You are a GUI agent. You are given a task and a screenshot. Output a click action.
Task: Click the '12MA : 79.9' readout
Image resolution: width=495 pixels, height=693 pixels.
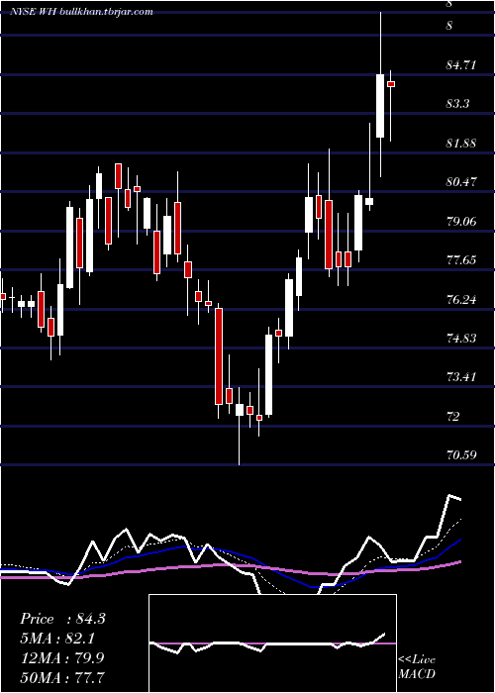[62, 657]
